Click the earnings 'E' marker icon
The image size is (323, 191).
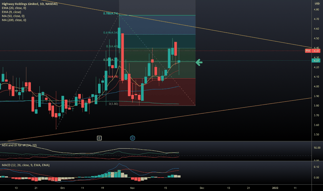click(x=99, y=138)
